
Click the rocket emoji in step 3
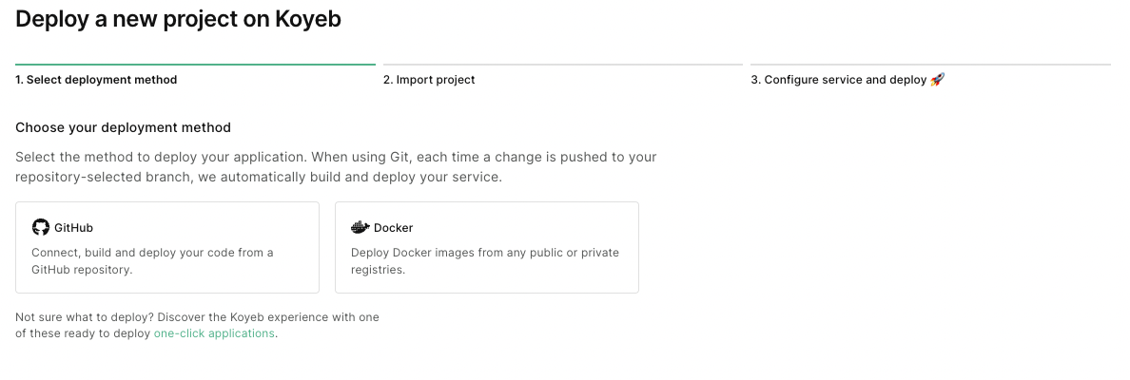tap(937, 80)
